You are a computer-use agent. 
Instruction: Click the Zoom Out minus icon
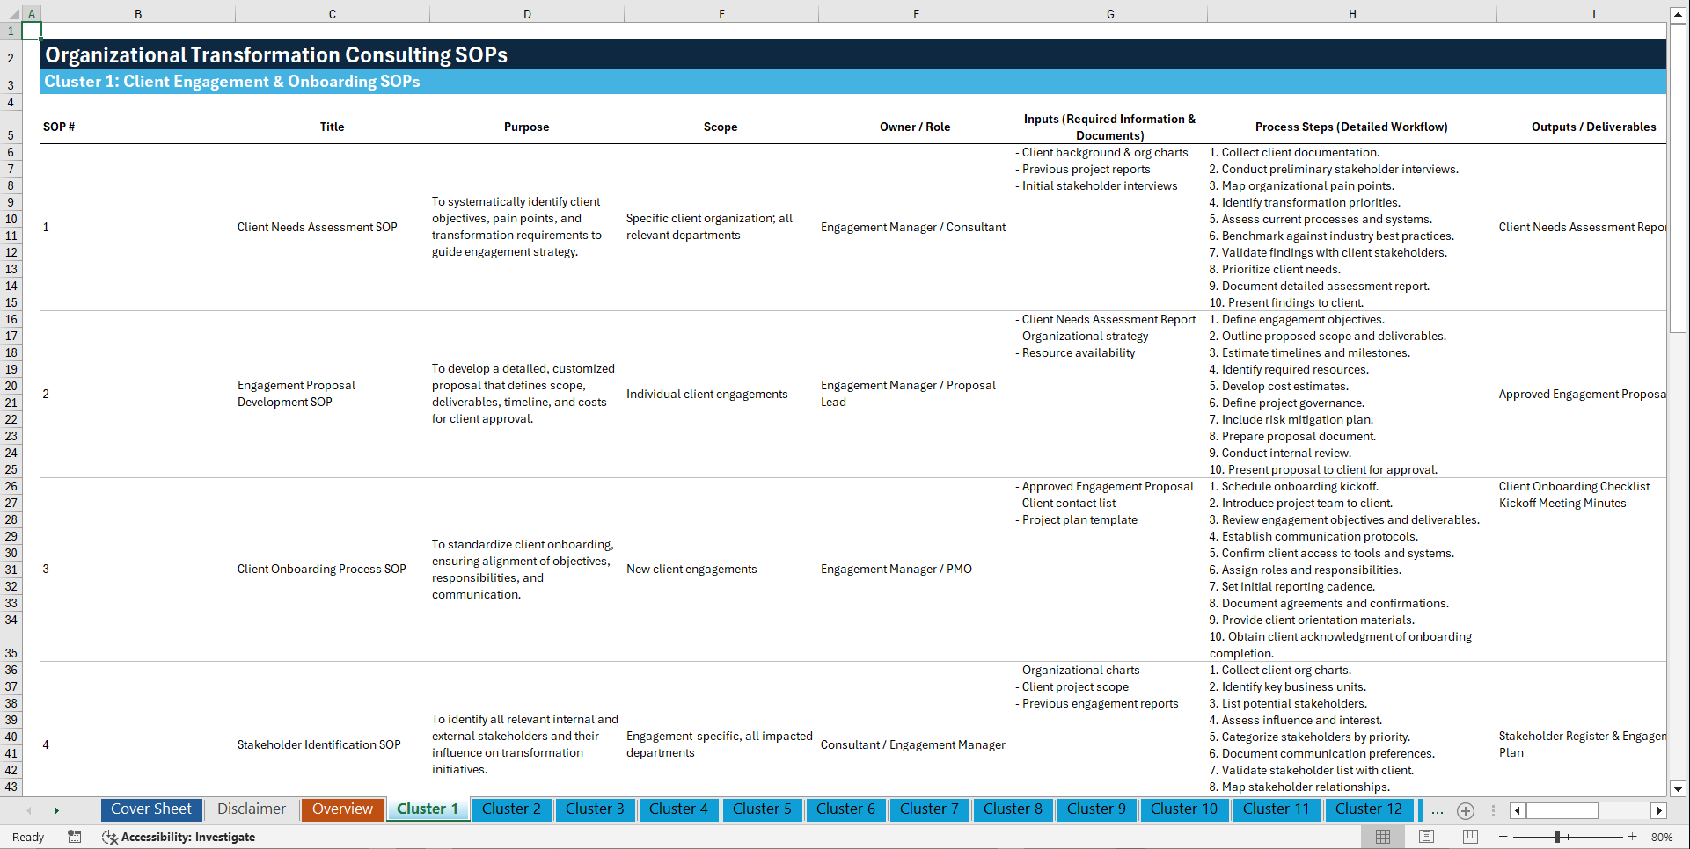pyautogui.click(x=1503, y=837)
